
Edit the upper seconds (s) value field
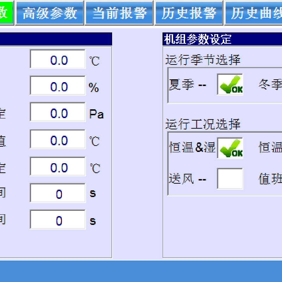[x=58, y=194]
